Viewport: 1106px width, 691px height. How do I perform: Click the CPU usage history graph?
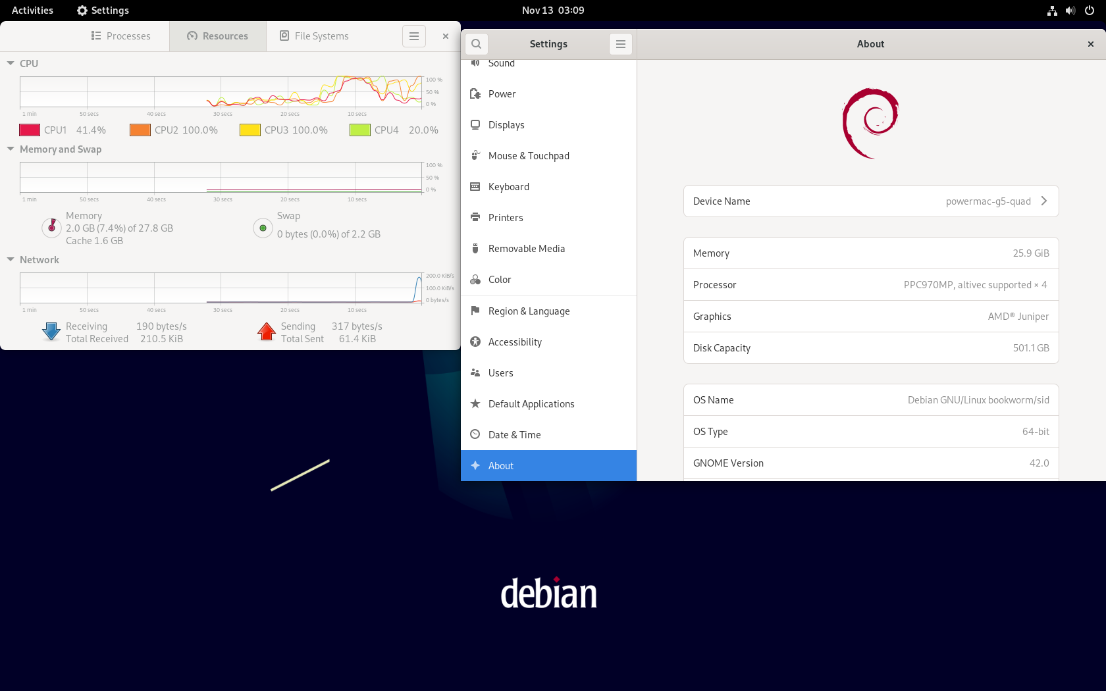click(x=221, y=92)
